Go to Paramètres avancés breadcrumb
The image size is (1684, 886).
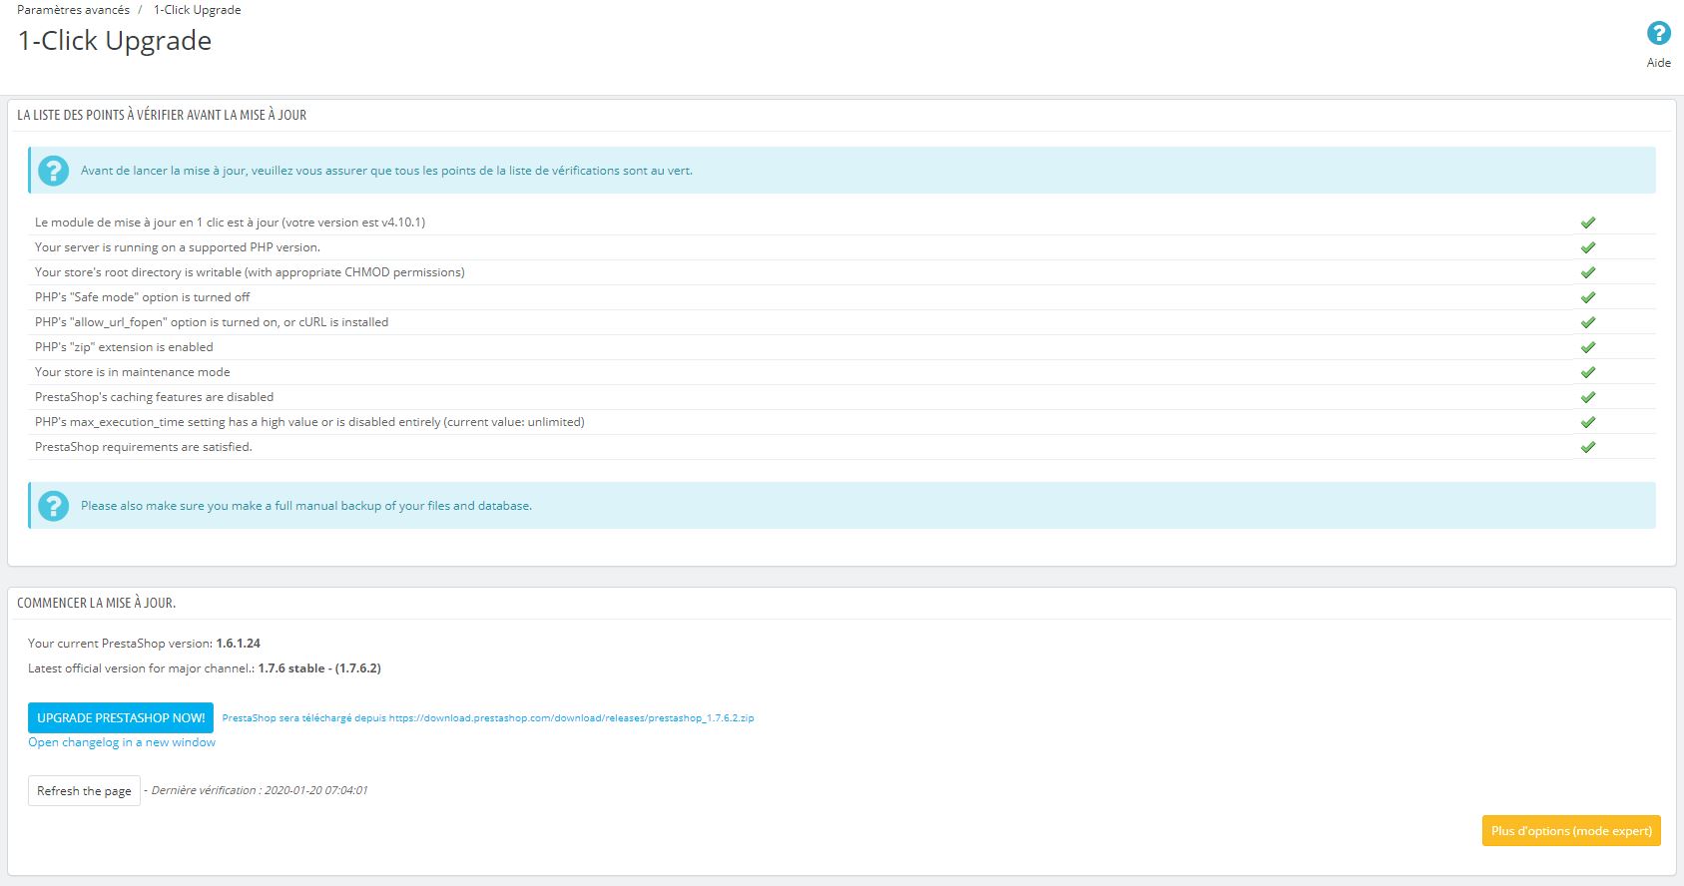tap(73, 10)
